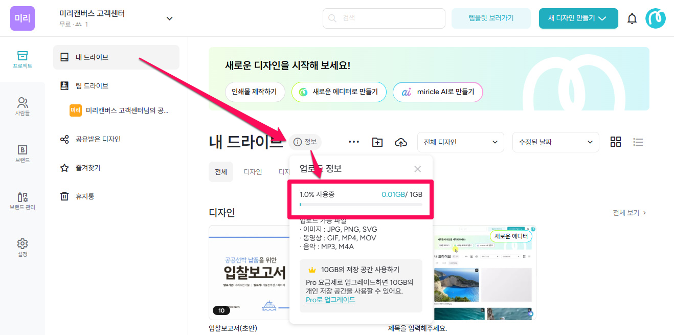Open the 수정된 날짜 sort dropdown
The height and width of the screenshot is (335, 674).
coord(555,142)
